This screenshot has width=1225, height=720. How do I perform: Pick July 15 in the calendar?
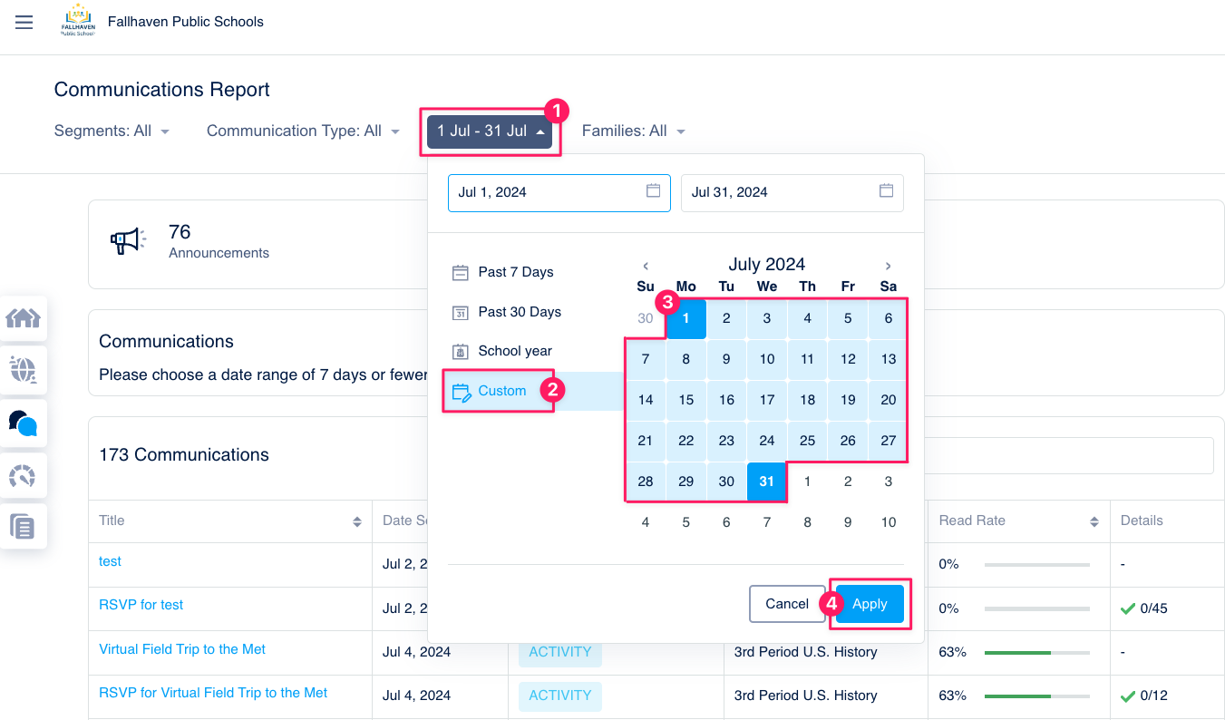pyautogui.click(x=686, y=400)
